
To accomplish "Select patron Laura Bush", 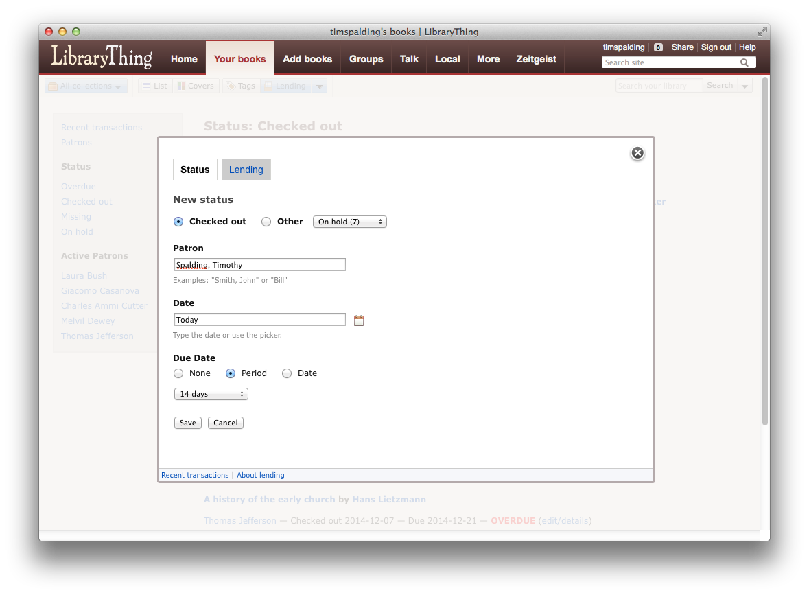I will click(x=84, y=276).
